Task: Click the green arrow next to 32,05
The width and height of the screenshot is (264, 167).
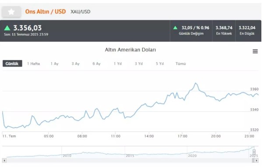Action: pyautogui.click(x=175, y=28)
